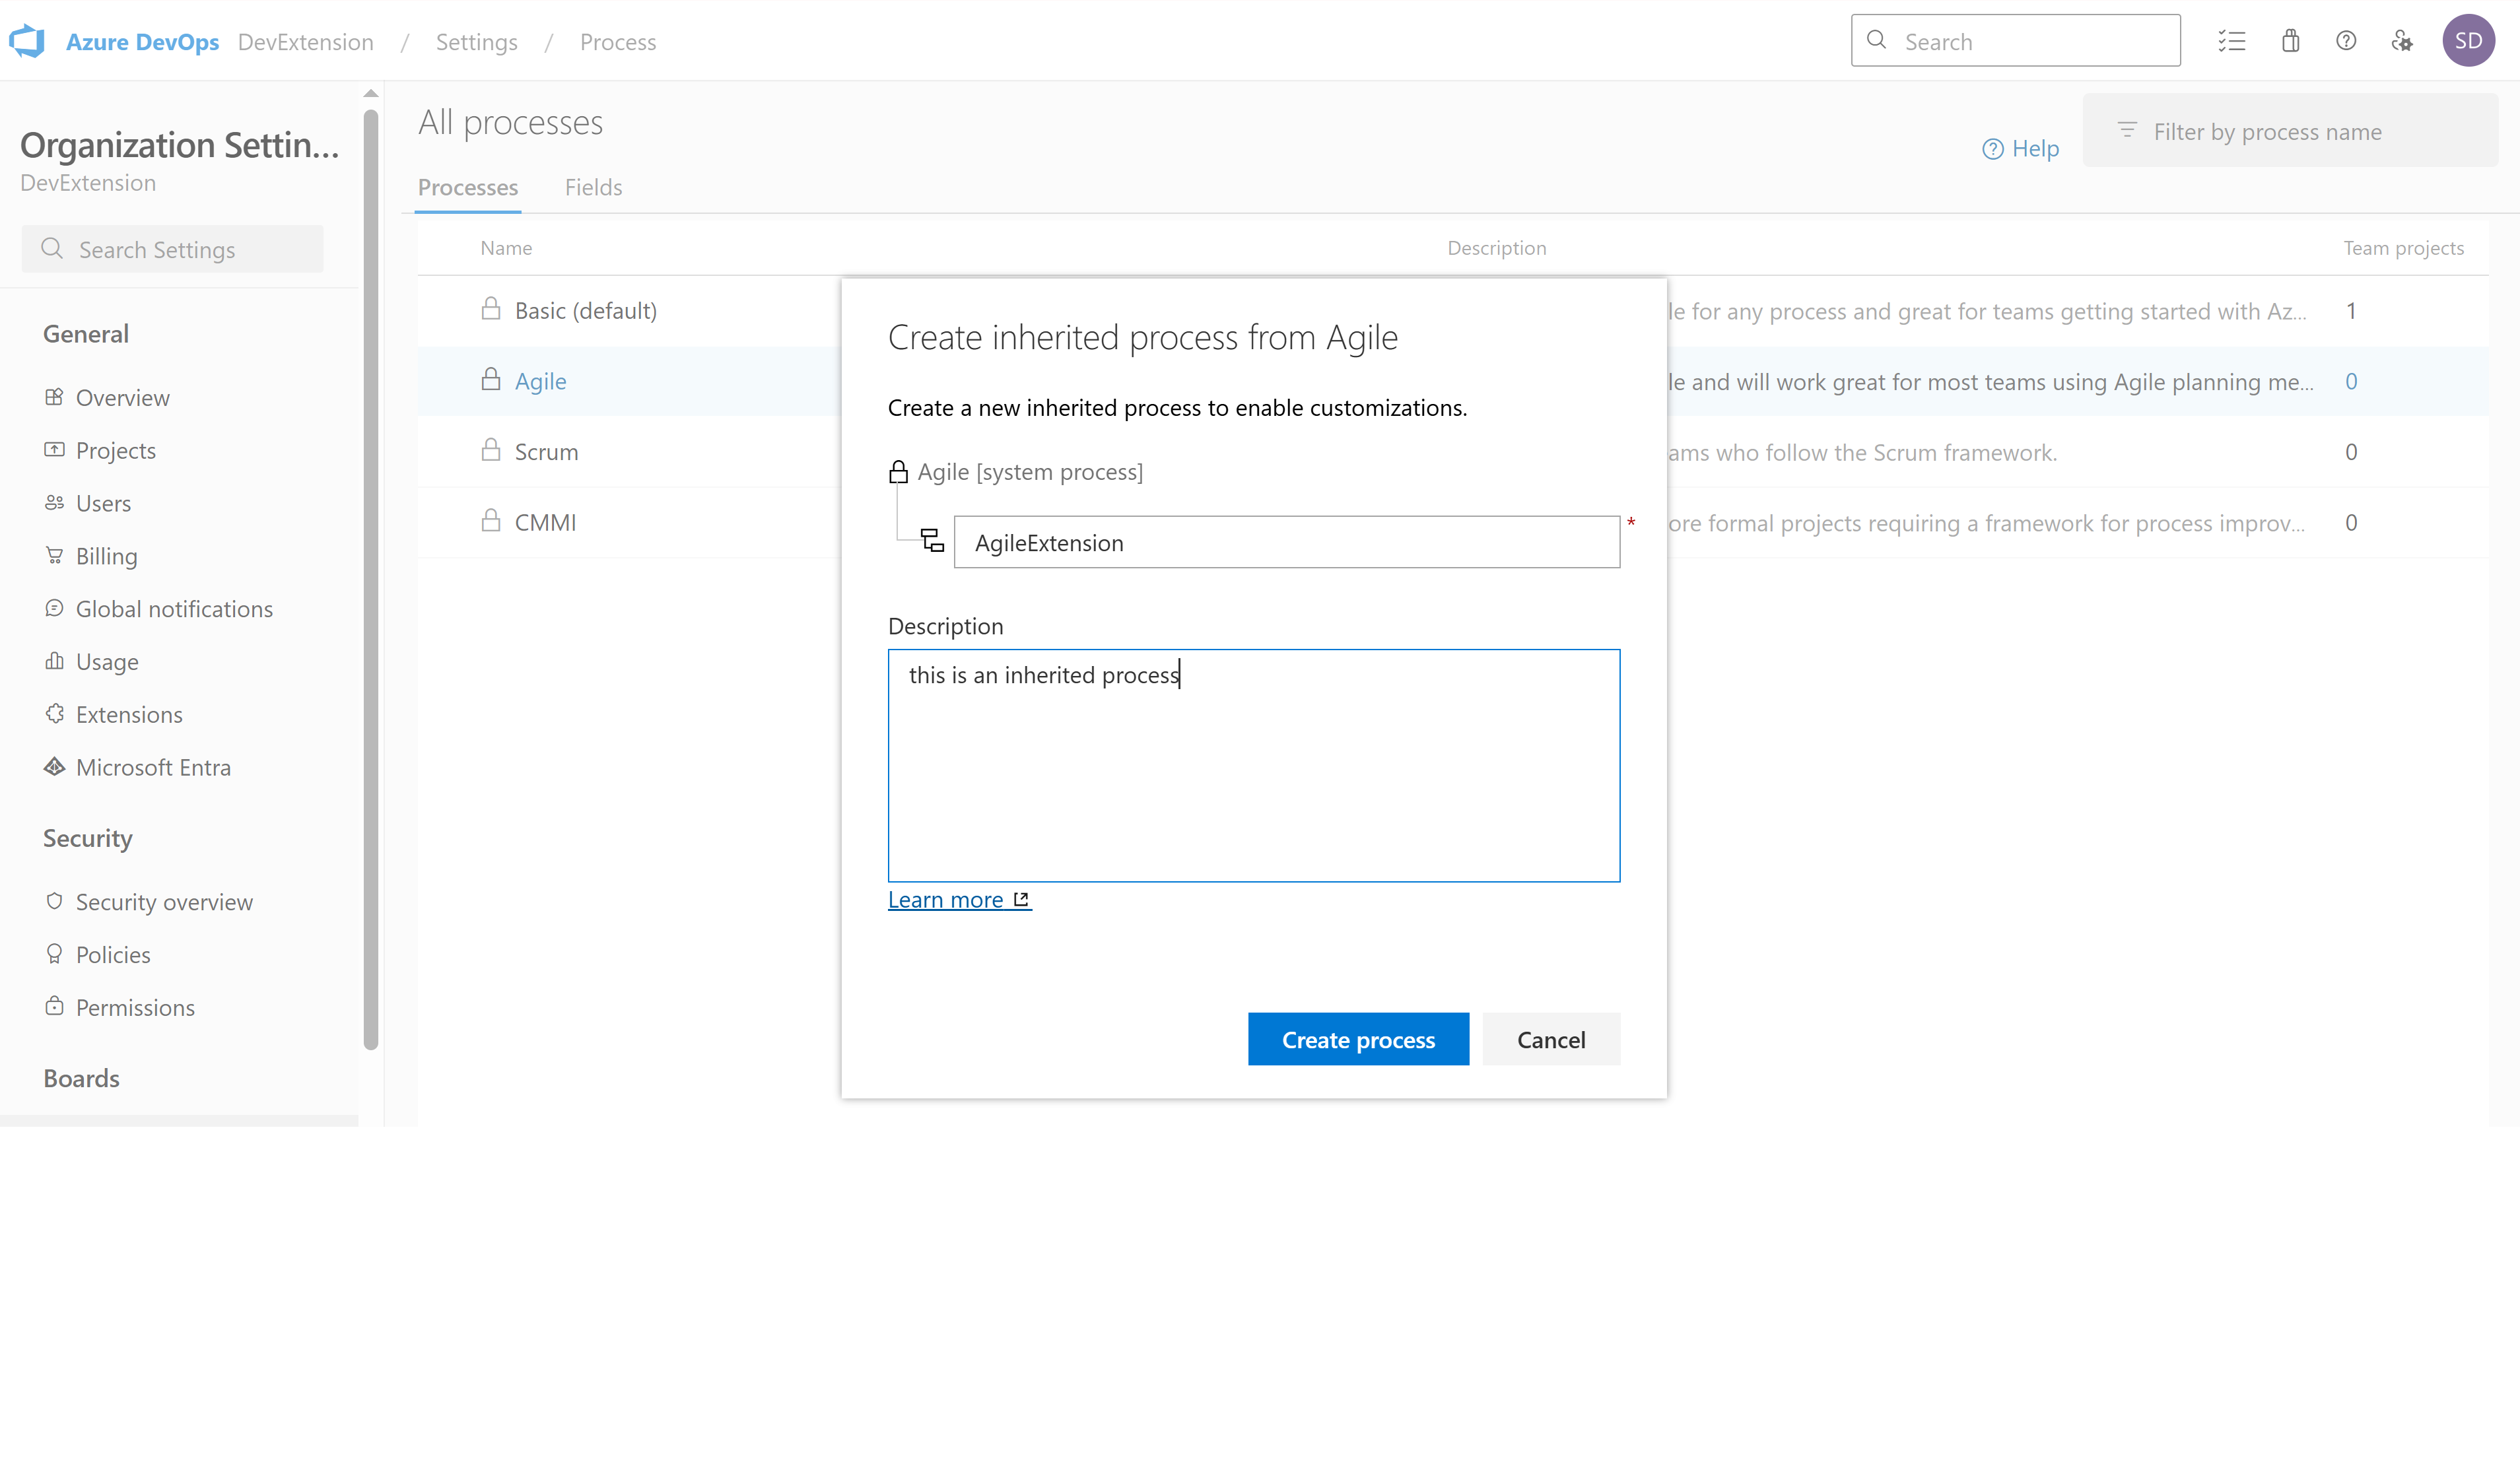
Task: Open the Learn more link
Action: [x=945, y=899]
